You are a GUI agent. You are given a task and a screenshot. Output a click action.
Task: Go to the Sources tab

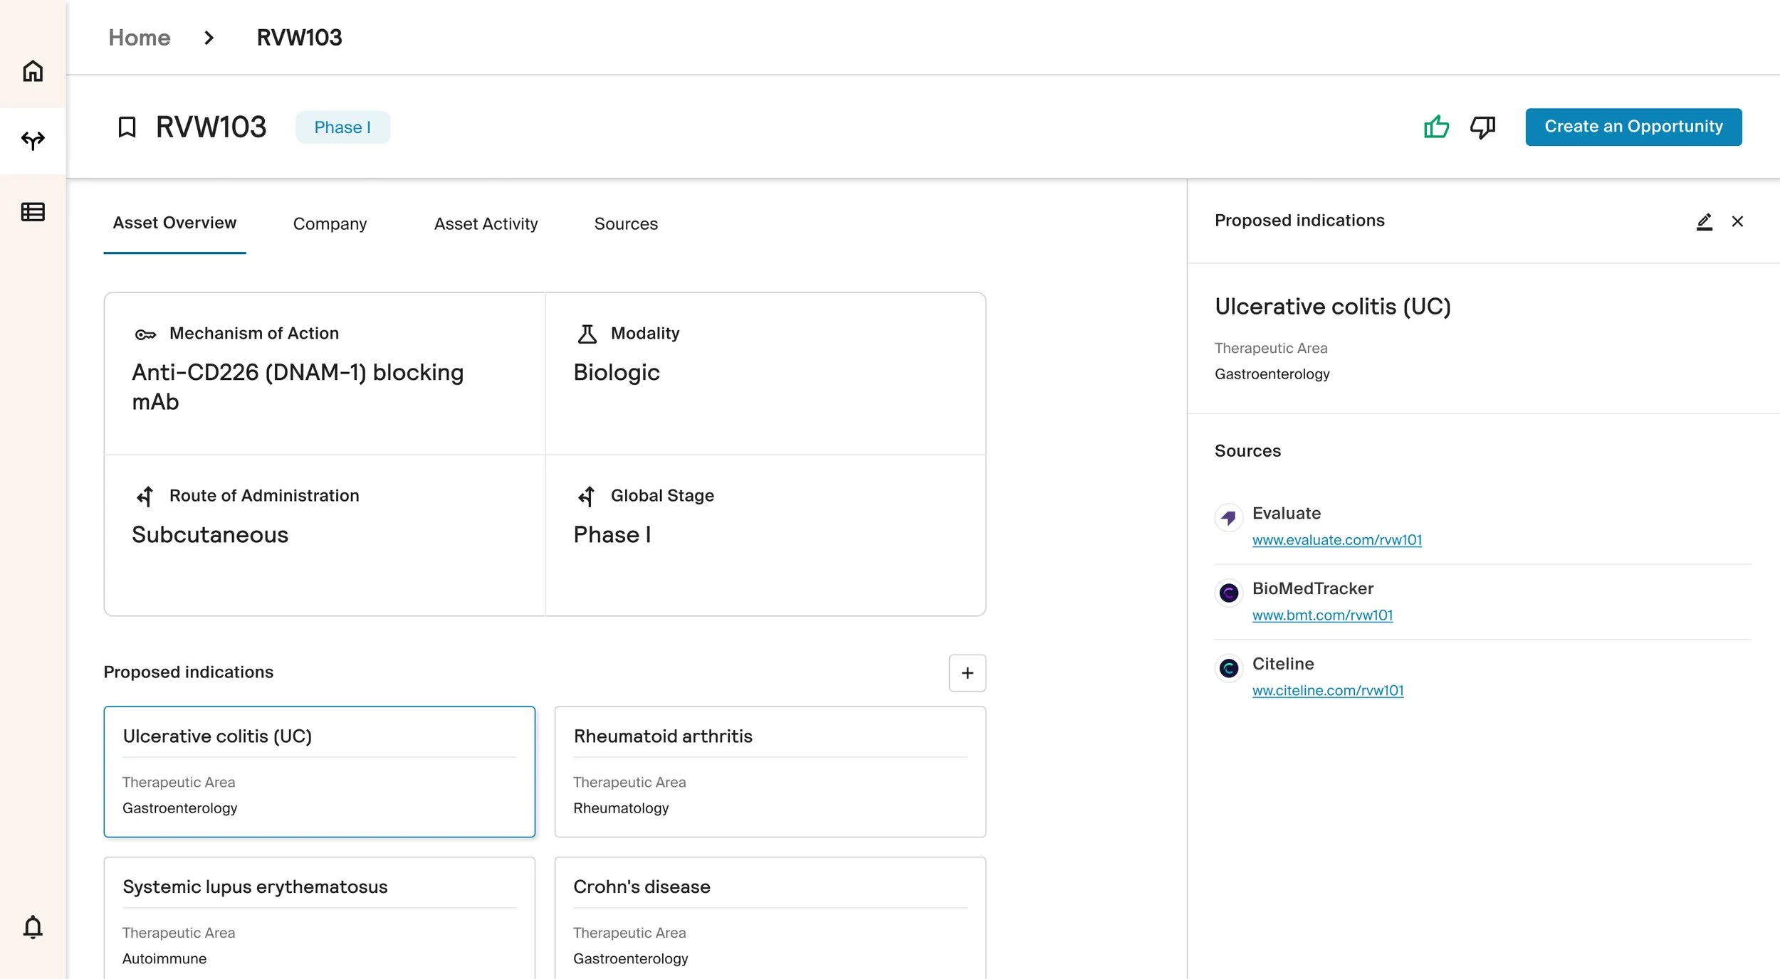pos(626,223)
